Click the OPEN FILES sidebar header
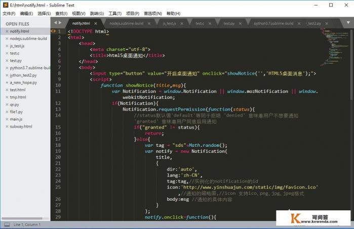The width and height of the screenshot is (354, 229). coord(17,24)
